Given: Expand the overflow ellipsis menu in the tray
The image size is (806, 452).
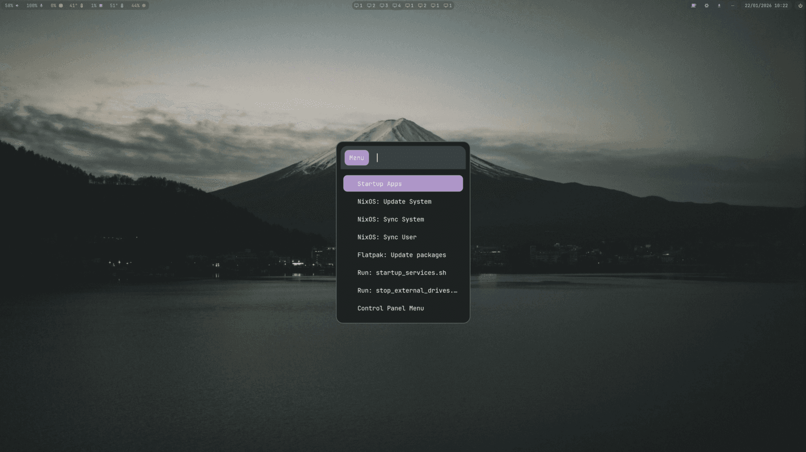Looking at the screenshot, I should click(x=733, y=5).
